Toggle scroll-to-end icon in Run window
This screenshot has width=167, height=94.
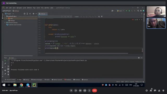(8, 69)
